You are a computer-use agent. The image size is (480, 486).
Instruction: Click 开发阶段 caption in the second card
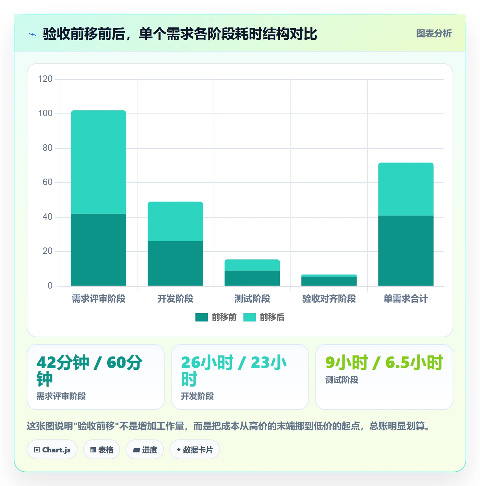pos(197,396)
